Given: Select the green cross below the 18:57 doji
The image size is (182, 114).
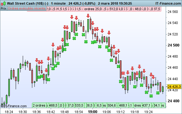Looking at the screenshot, I should 86,42.
